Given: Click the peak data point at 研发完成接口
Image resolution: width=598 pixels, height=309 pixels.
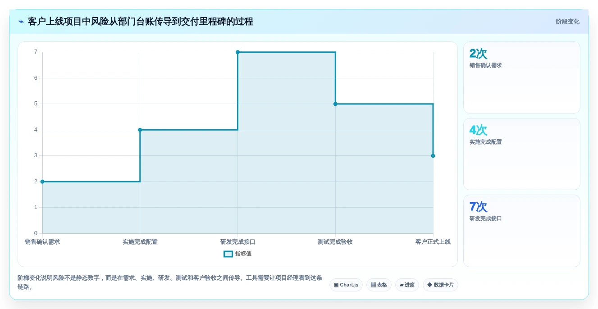Looking at the screenshot, I should tap(238, 52).
